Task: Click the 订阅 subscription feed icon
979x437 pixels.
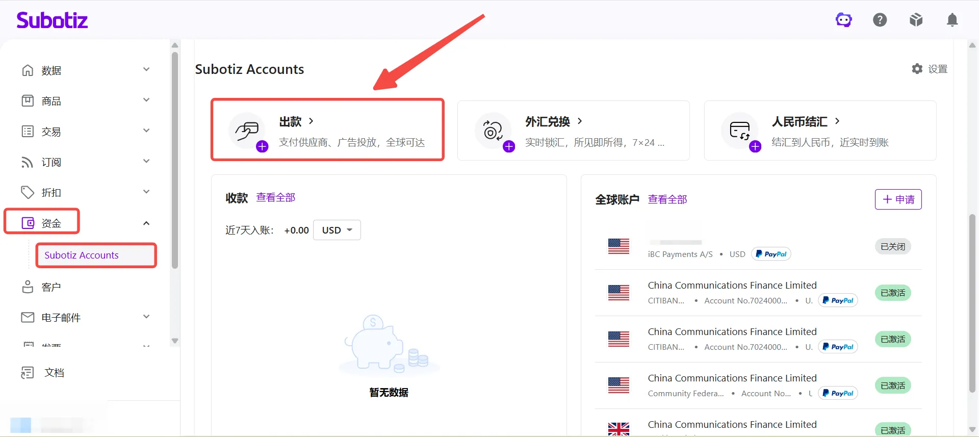Action: click(28, 162)
